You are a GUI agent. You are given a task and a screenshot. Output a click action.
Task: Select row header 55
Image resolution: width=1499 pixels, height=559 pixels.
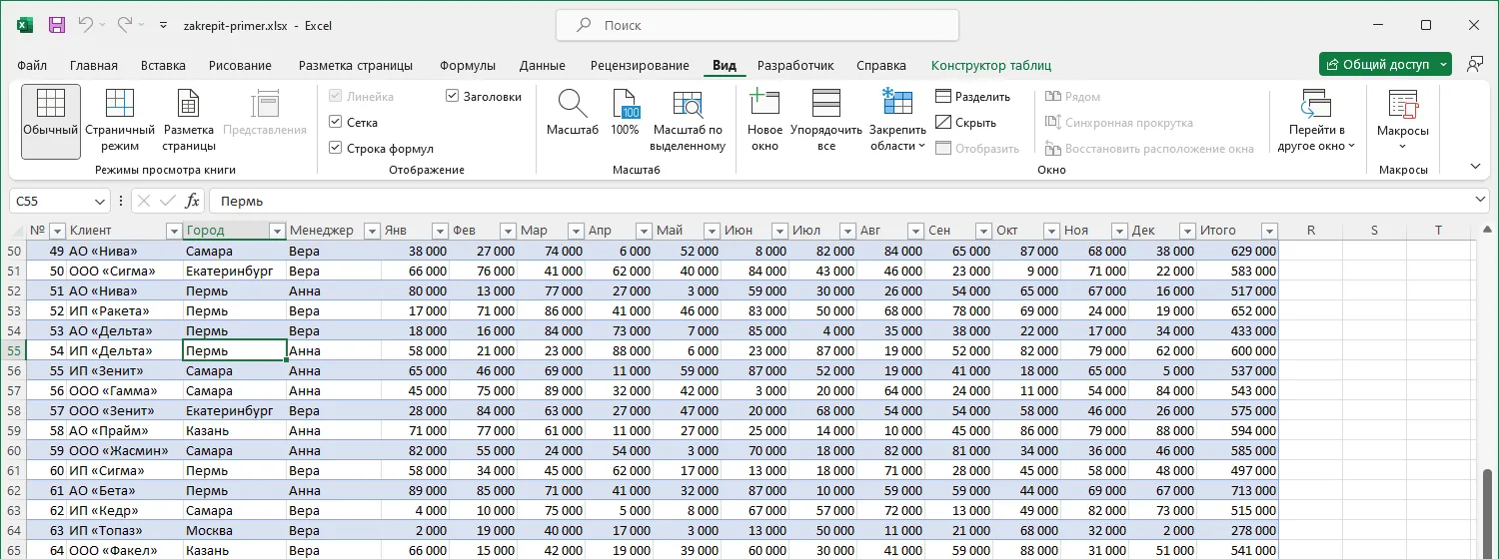13,350
